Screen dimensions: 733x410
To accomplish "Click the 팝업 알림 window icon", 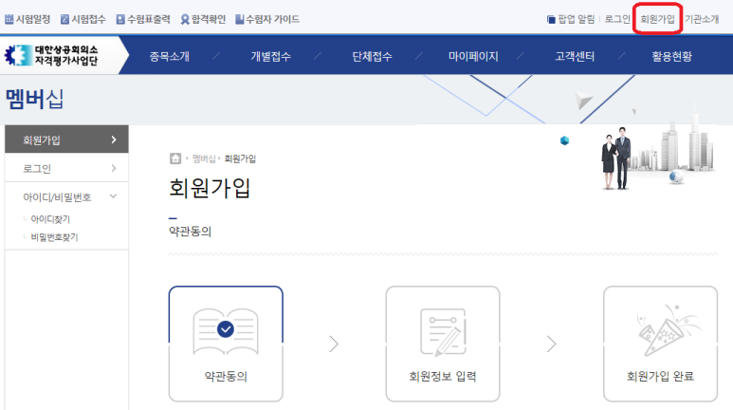I will pyautogui.click(x=551, y=20).
